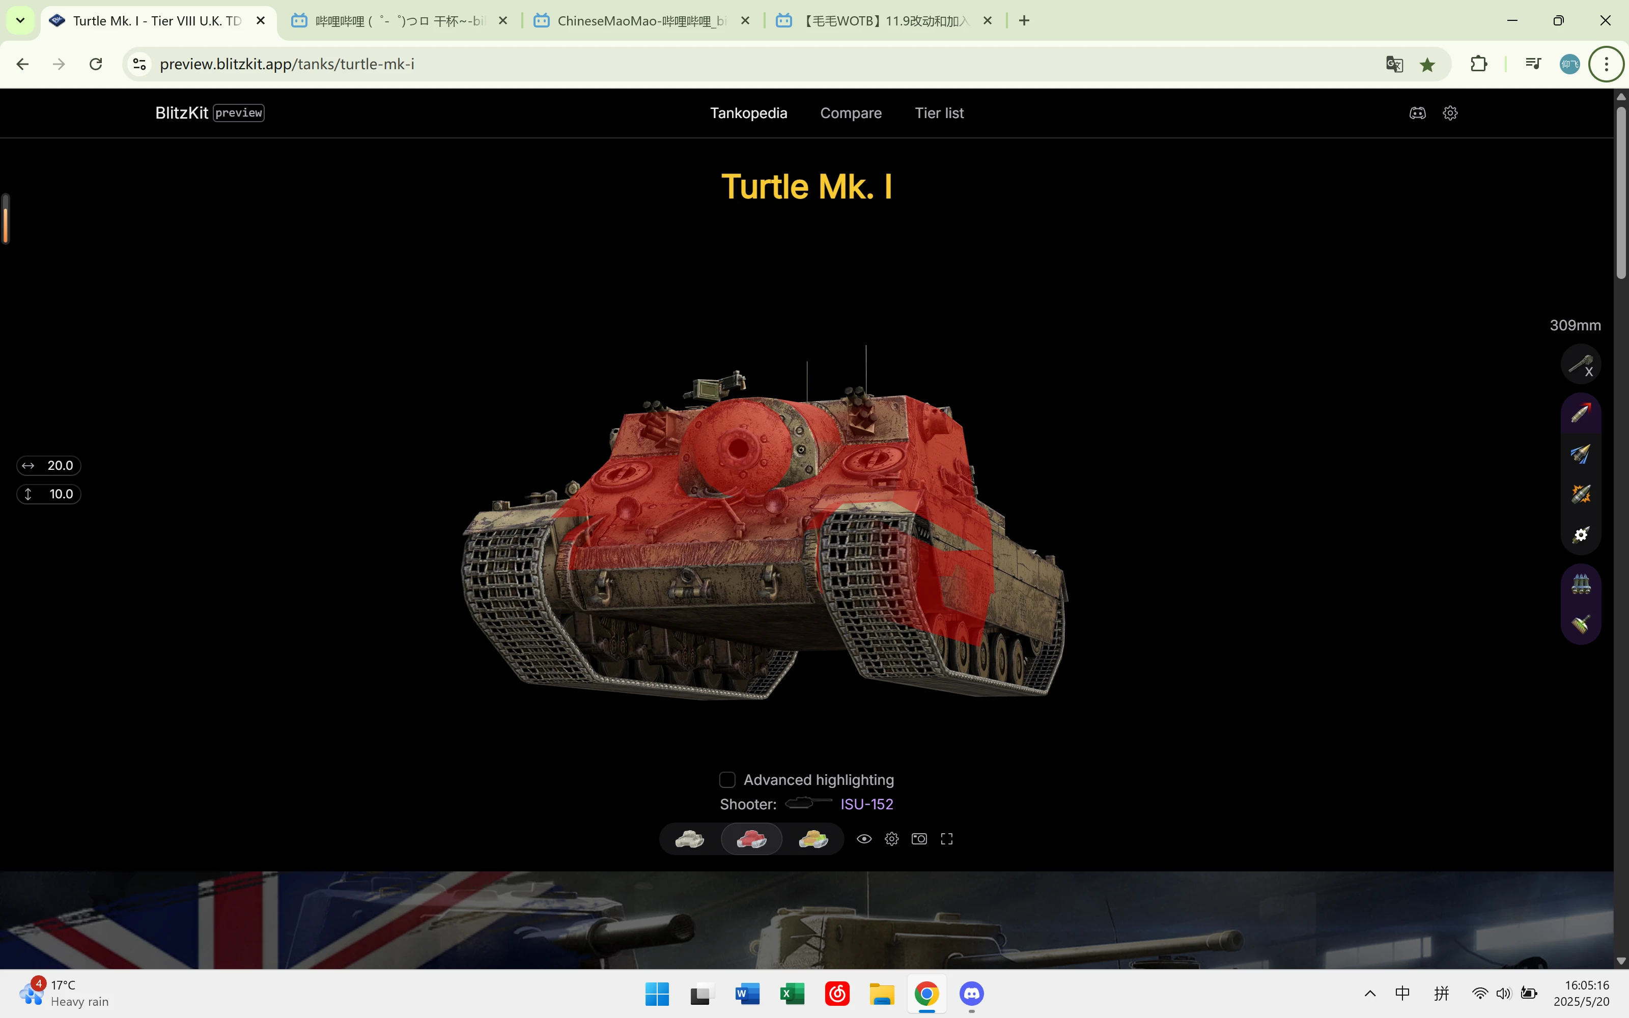Go back in browser history
The height and width of the screenshot is (1018, 1629).
click(x=22, y=64)
